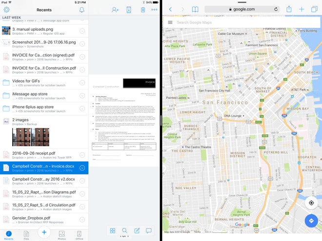
Task: Open new Safari tab plus icon
Action: (x=302, y=9)
